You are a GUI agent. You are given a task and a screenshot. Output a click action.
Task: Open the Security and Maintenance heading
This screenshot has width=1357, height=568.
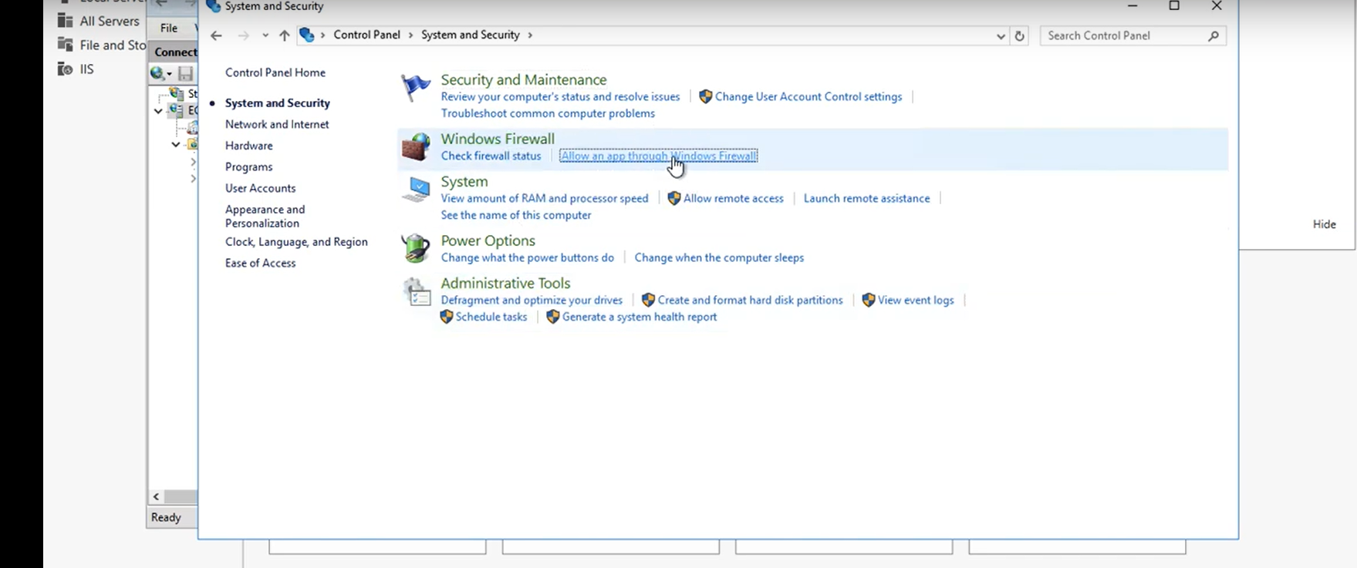point(523,79)
